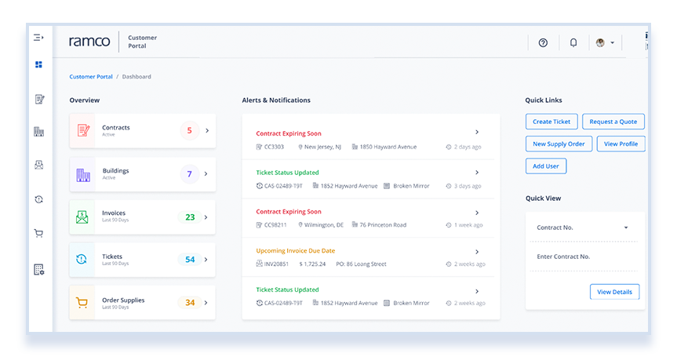Click the 1850 Hayward Avenue address
Screen dimensions: 677x357
[x=388, y=147]
